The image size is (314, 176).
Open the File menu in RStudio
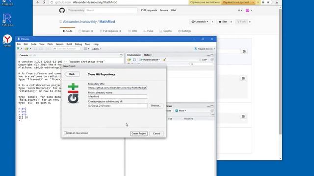(x=19, y=44)
